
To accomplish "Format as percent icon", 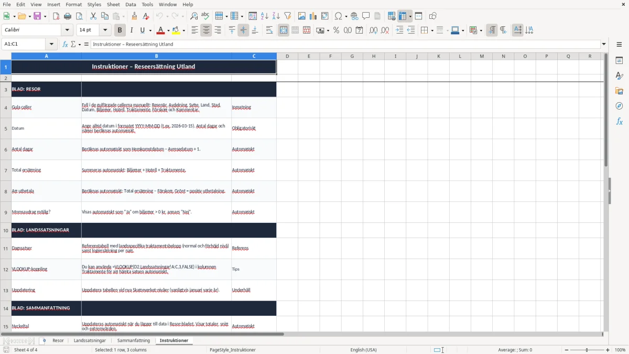I will [337, 30].
